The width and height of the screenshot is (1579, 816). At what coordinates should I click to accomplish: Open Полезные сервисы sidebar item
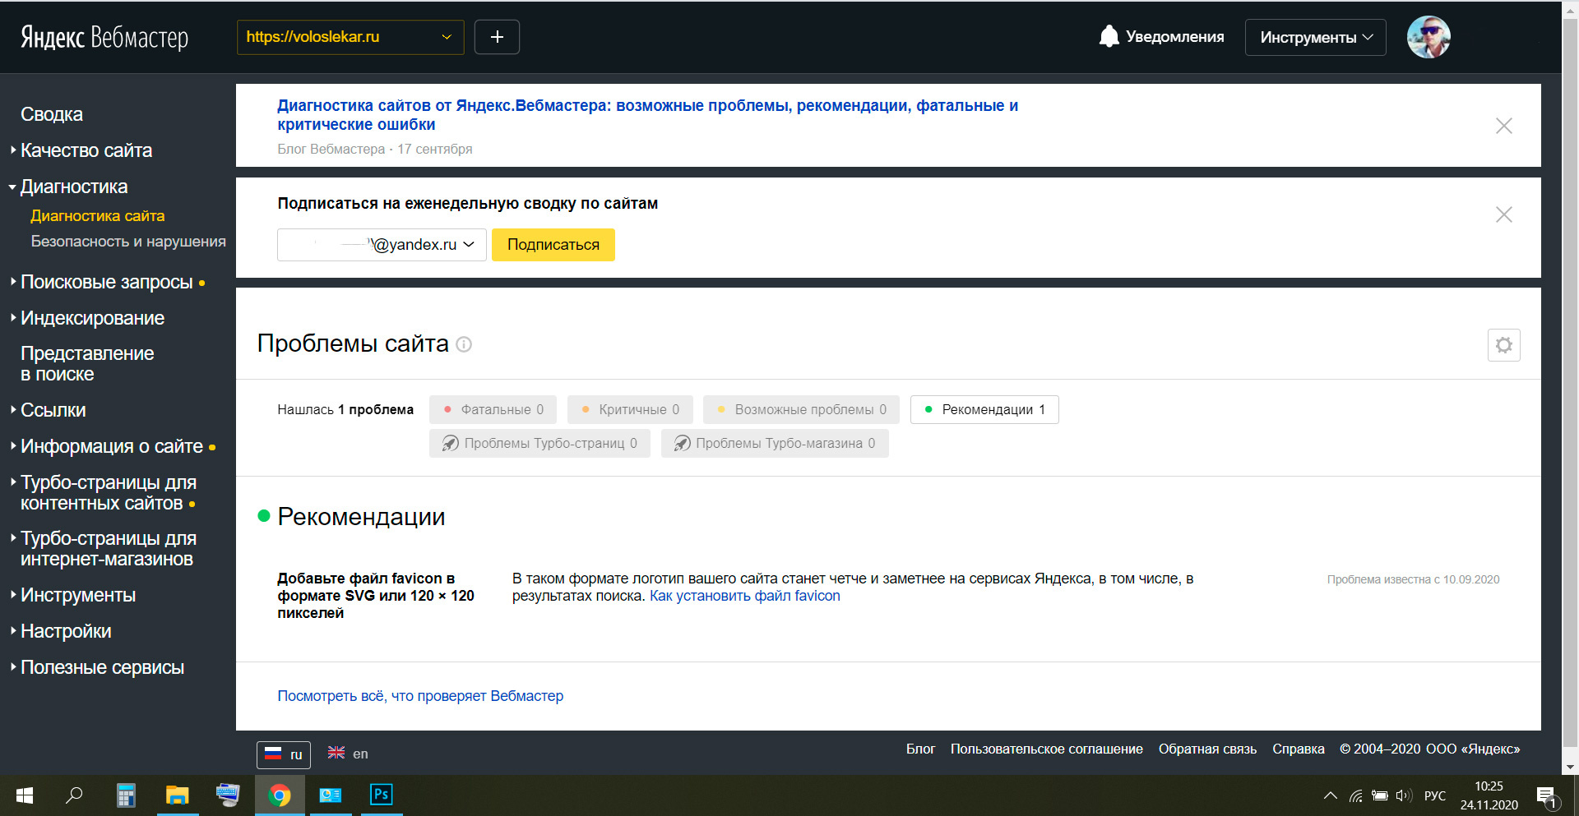pos(102,667)
